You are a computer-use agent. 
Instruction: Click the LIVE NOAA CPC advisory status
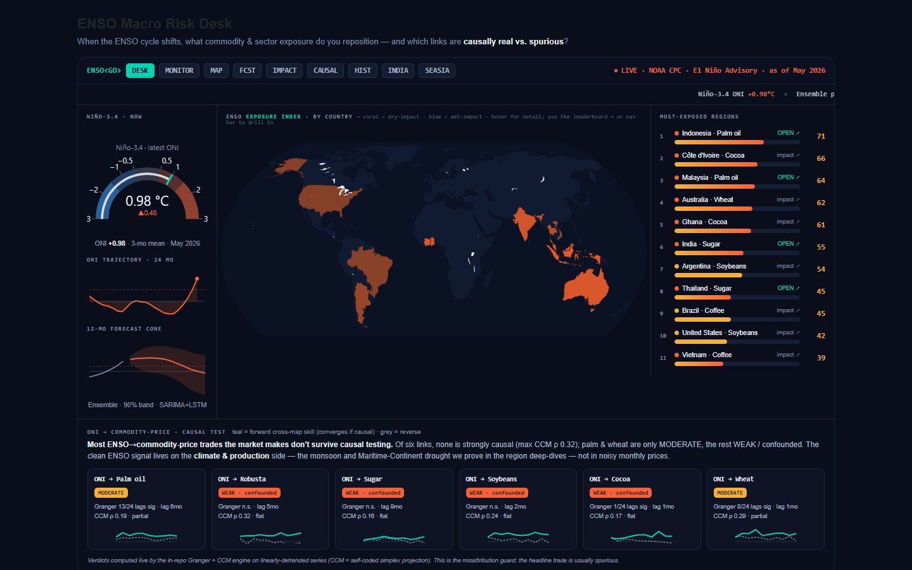[x=719, y=70]
